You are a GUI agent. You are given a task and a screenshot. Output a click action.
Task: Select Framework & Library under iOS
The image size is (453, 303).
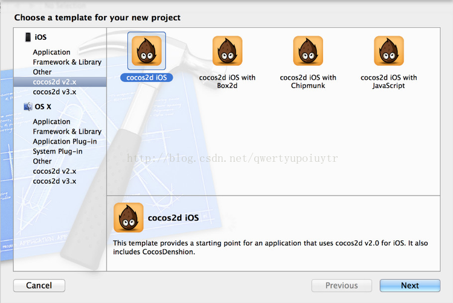pyautogui.click(x=67, y=62)
